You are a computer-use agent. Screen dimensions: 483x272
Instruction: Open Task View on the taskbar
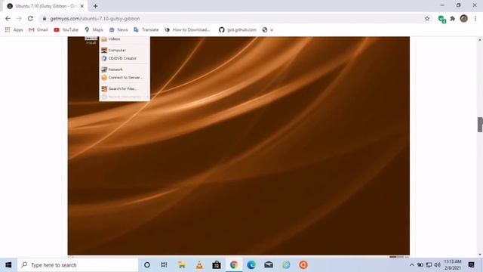[164, 265]
